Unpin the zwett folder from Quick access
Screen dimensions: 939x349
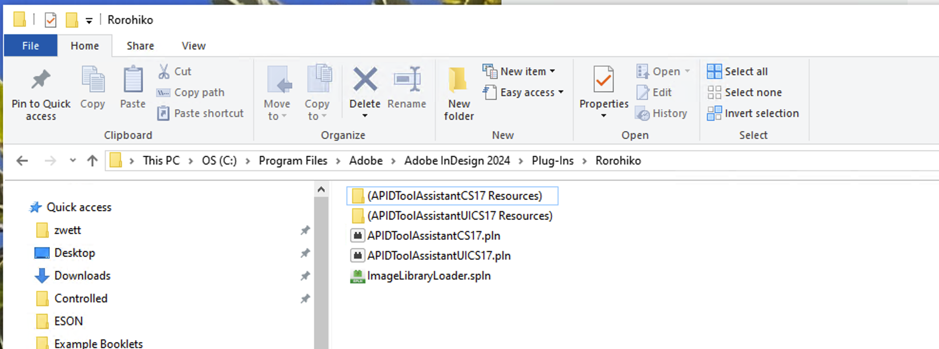(x=305, y=230)
